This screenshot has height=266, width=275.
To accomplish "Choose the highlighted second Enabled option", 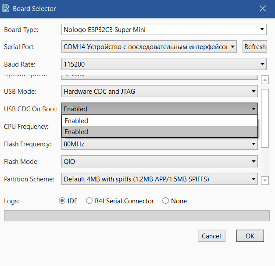I will pos(159,131).
